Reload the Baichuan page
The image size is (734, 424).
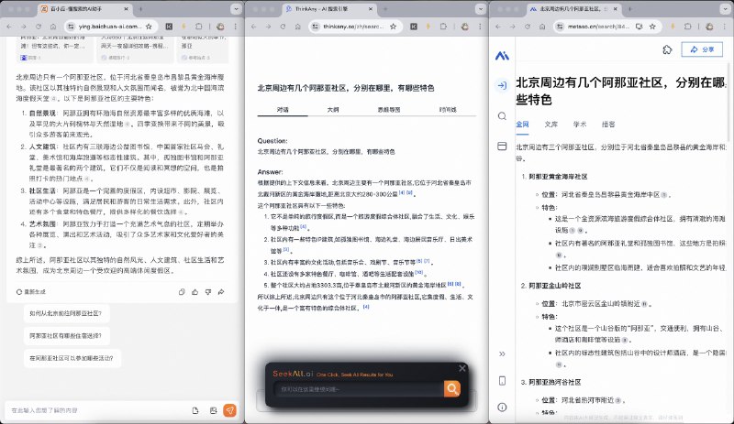coord(39,27)
